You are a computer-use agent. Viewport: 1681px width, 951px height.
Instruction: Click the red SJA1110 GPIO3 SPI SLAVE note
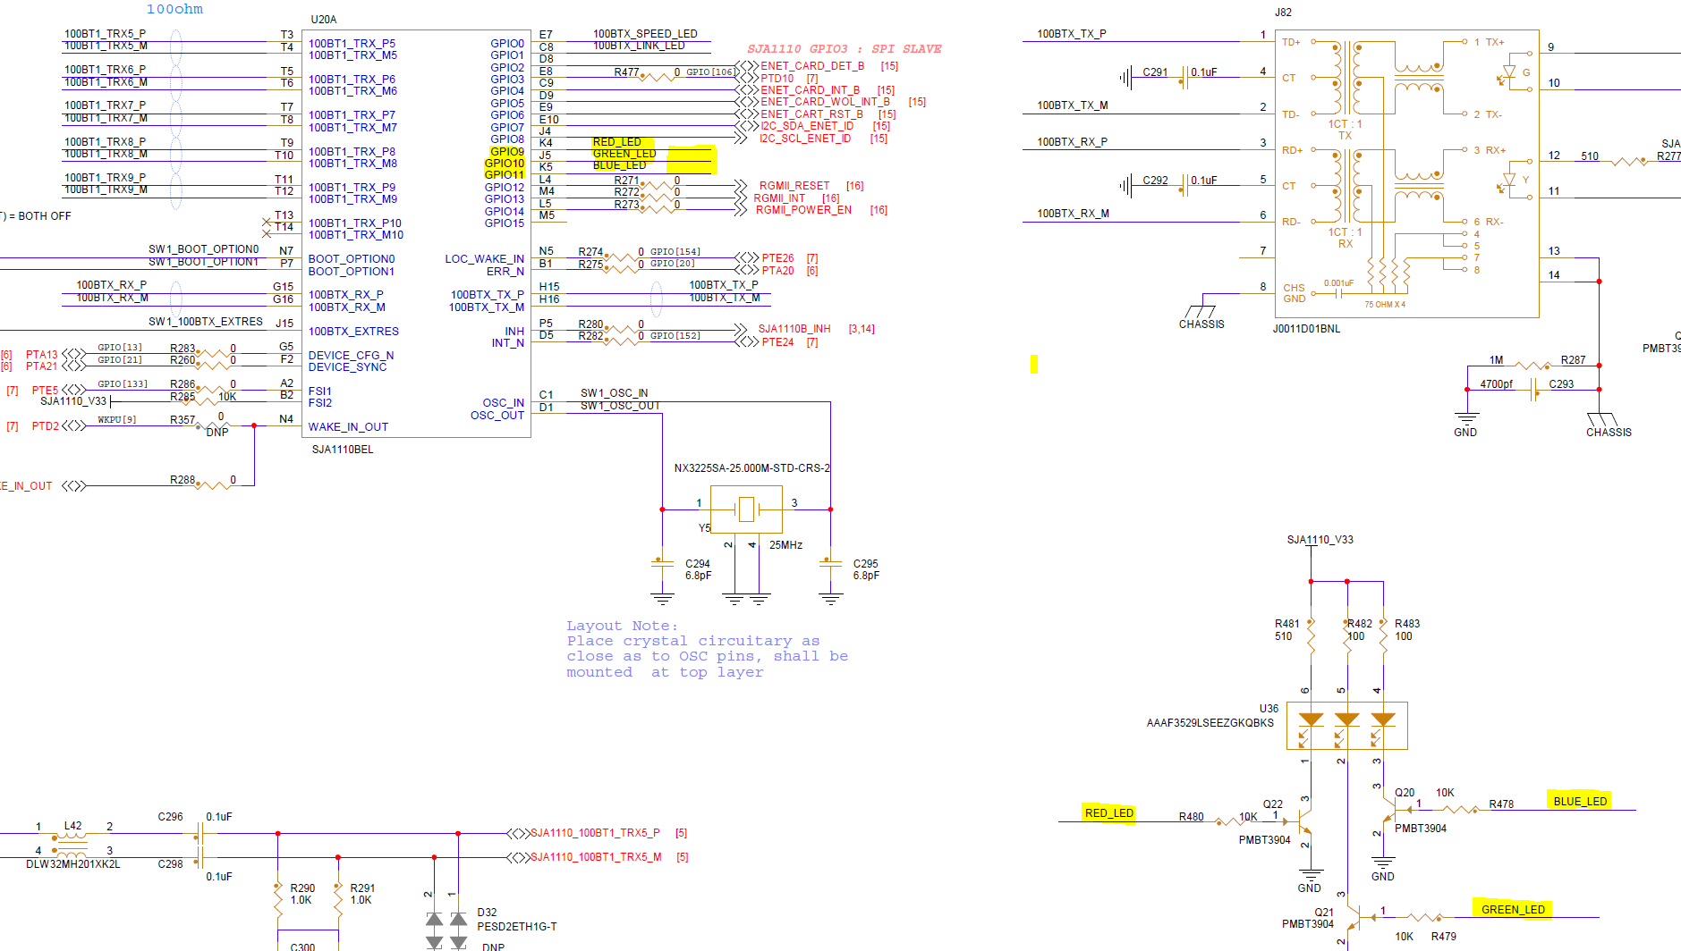843,48
